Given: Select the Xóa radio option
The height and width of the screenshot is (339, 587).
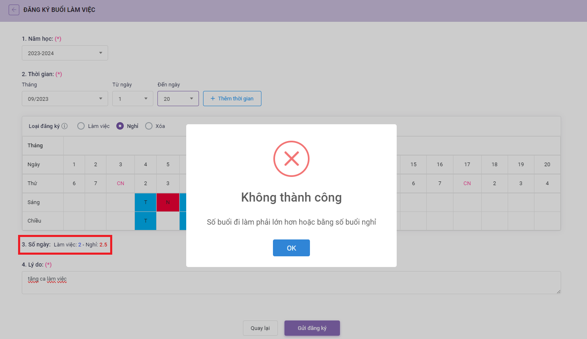Looking at the screenshot, I should [x=149, y=126].
